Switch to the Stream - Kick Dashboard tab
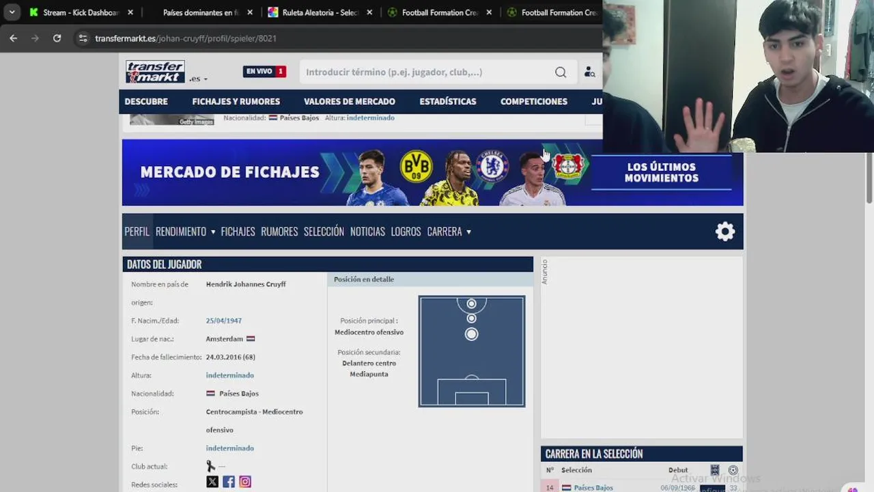The image size is (874, 492). [81, 12]
